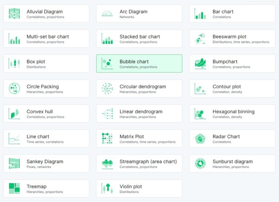Click 'Distributions' under Violin plot

click(x=129, y=192)
